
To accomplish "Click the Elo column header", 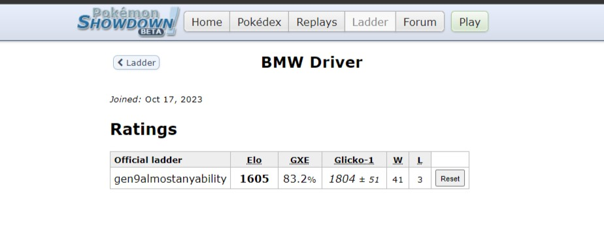I will pos(254,160).
